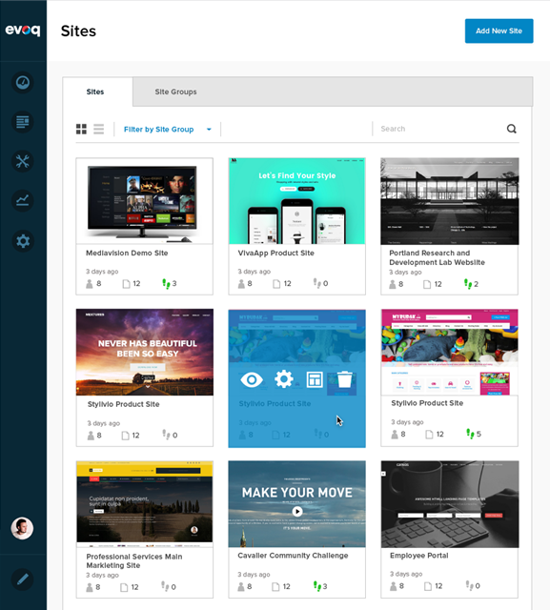
Task: Click the layout template icon on hovered card
Action: click(x=315, y=379)
